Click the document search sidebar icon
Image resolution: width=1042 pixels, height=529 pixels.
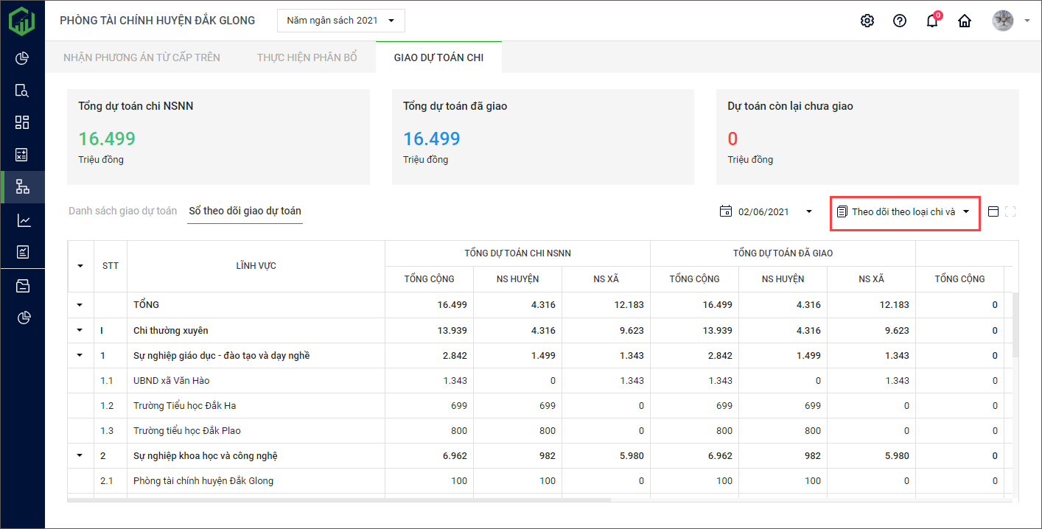22,91
